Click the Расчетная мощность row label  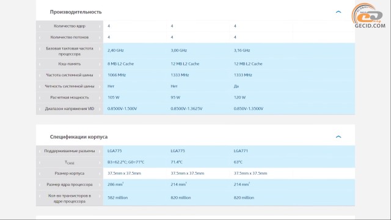(70, 98)
